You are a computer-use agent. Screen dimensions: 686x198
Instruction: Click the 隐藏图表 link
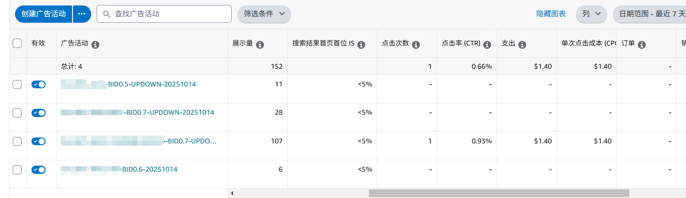(551, 14)
